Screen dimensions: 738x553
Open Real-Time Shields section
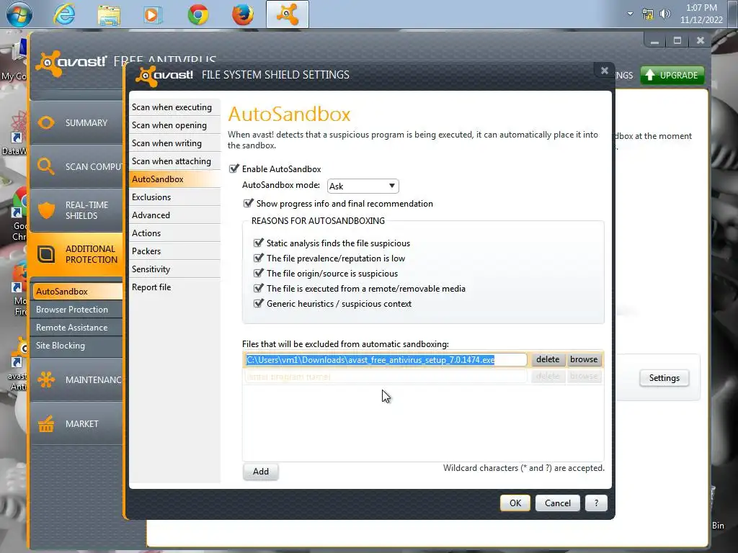(76, 210)
